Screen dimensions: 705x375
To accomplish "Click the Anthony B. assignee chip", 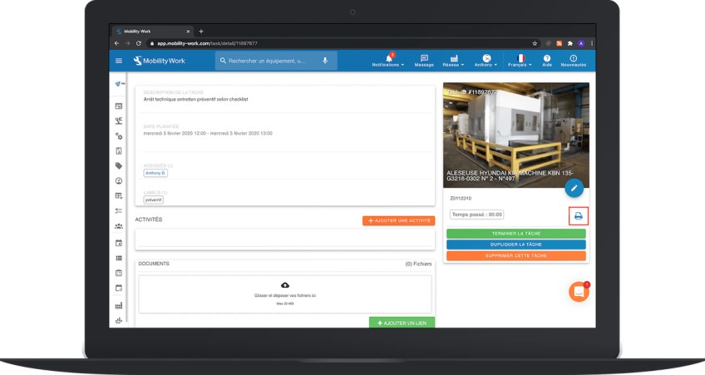I will (155, 173).
